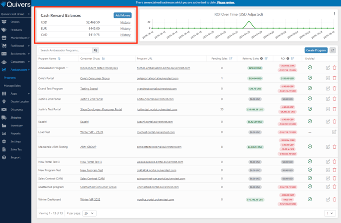Click the Reports chart icon

click(4, 134)
